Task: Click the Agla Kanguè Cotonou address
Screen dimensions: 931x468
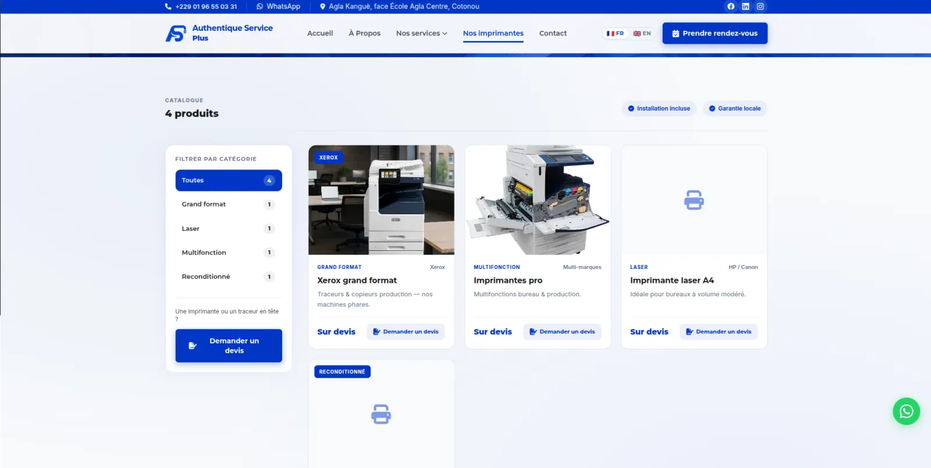Action: (404, 6)
